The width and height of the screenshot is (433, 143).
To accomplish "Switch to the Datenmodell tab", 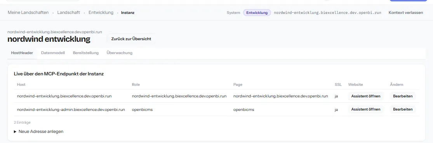I will [53, 53].
